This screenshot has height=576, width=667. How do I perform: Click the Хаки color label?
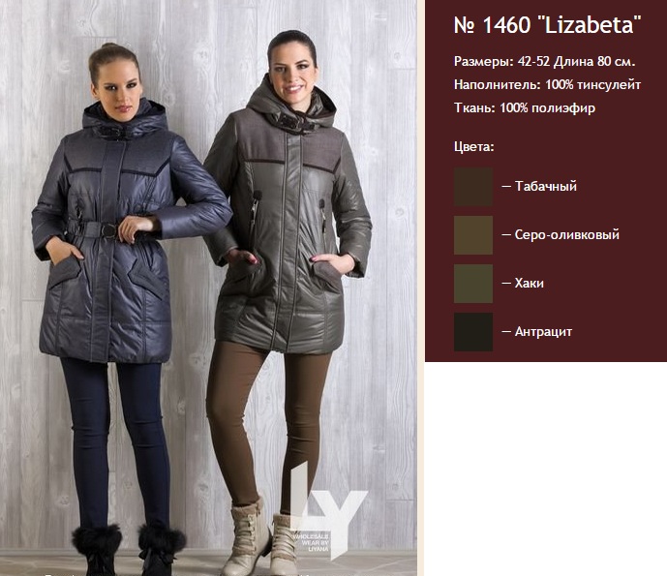[x=530, y=284]
